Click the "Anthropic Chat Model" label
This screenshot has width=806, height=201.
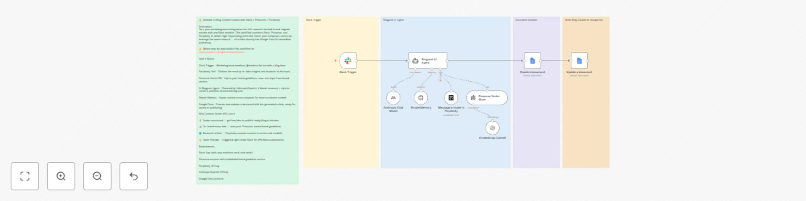[393, 109]
